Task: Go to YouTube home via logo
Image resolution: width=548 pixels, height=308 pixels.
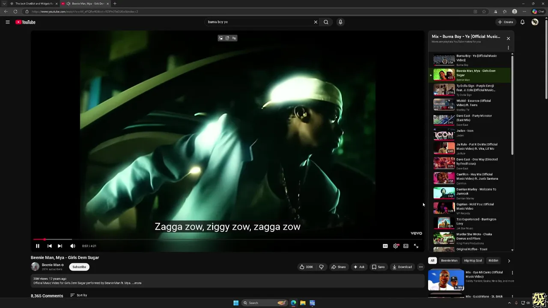Action: point(26,22)
